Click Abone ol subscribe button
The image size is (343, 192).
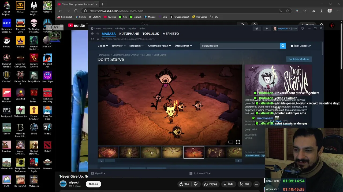tap(94, 184)
